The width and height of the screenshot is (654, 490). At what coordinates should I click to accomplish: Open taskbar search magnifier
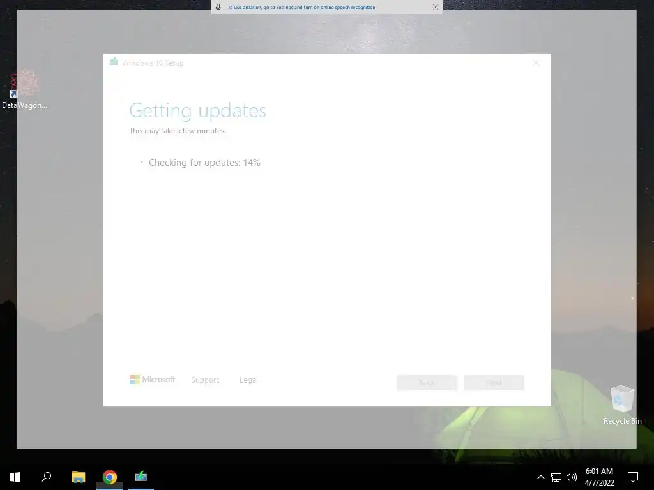[x=46, y=477]
